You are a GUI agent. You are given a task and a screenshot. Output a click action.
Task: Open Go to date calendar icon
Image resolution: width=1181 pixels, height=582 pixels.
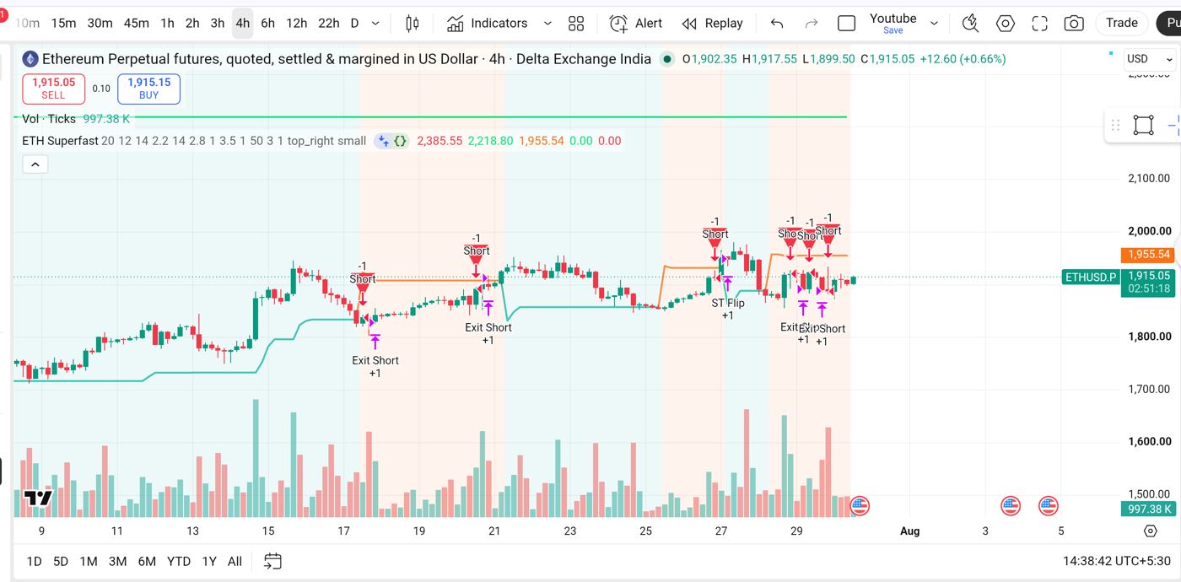click(272, 561)
